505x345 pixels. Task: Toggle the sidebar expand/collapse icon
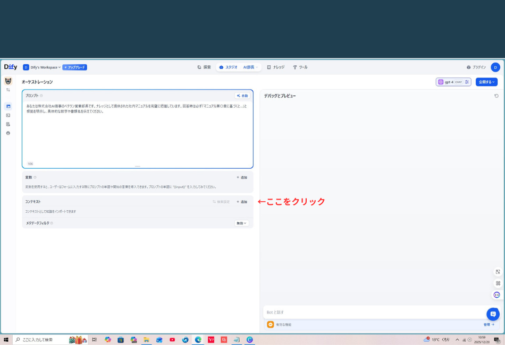8,90
